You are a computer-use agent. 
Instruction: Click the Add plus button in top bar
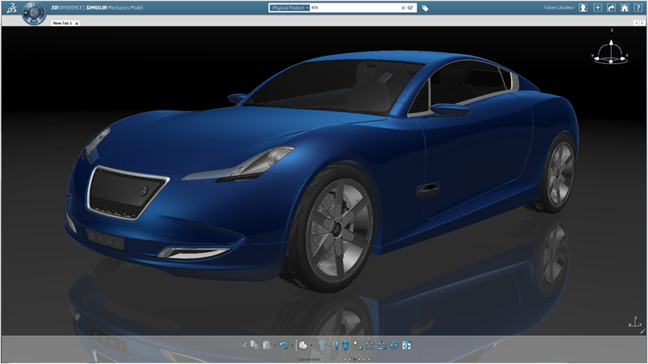click(x=598, y=8)
